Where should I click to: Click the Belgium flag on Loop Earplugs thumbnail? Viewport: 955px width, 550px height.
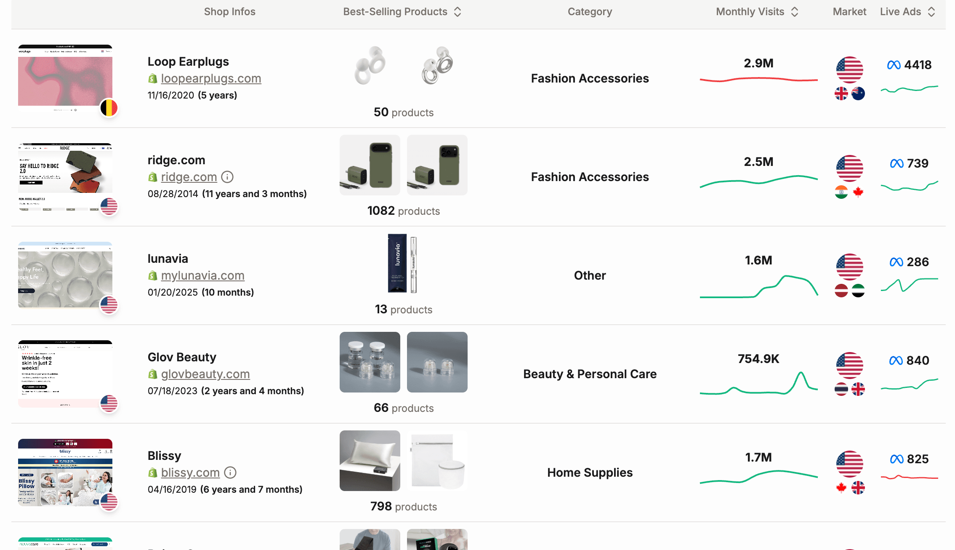click(109, 108)
